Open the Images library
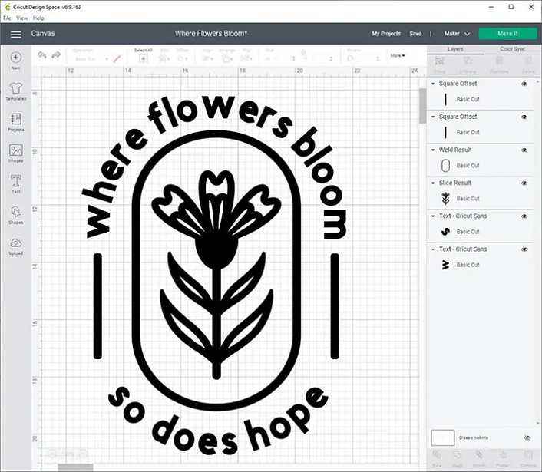Screen dimensions: 542x472 15,153
